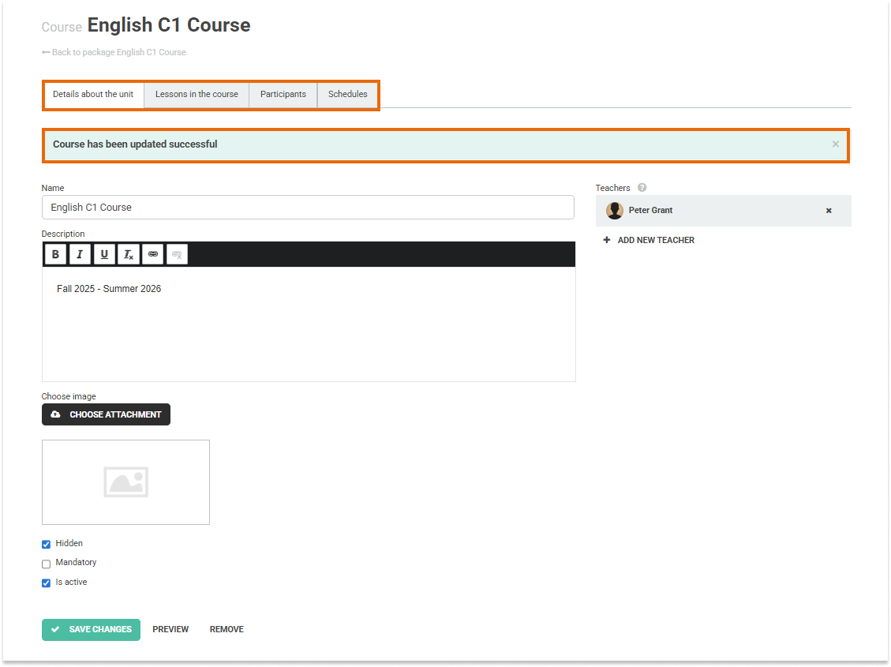The image size is (891, 667).
Task: Dismiss the course updated success message
Action: click(x=835, y=144)
